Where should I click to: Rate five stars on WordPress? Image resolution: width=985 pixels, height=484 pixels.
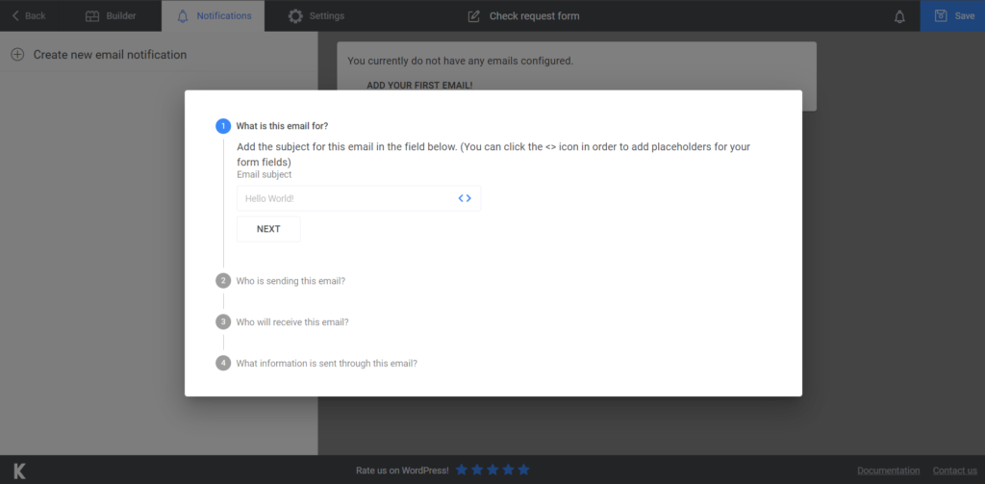(524, 470)
